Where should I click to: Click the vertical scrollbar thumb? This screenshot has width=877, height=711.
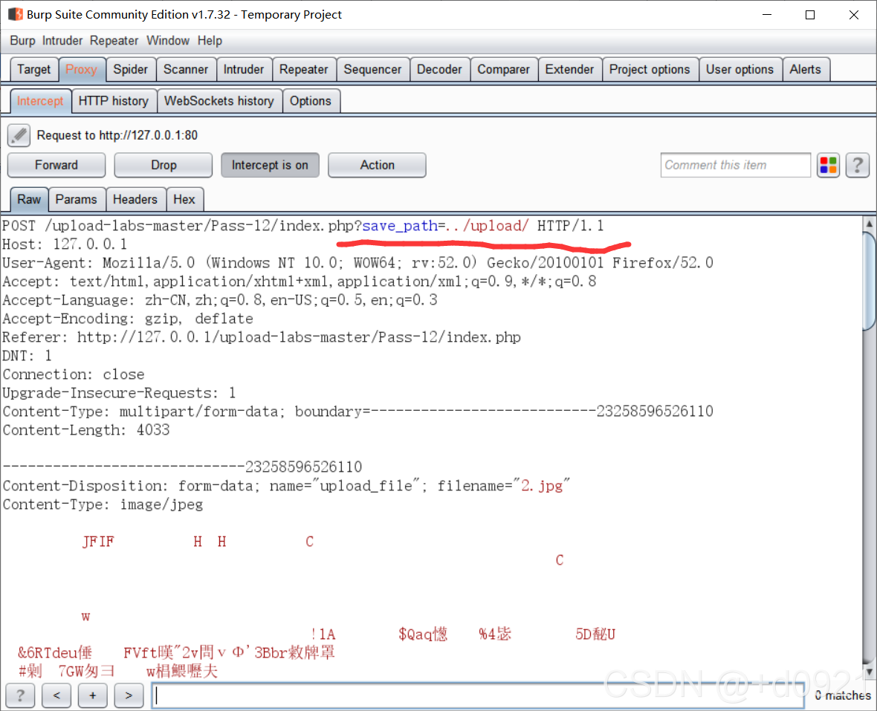click(870, 281)
